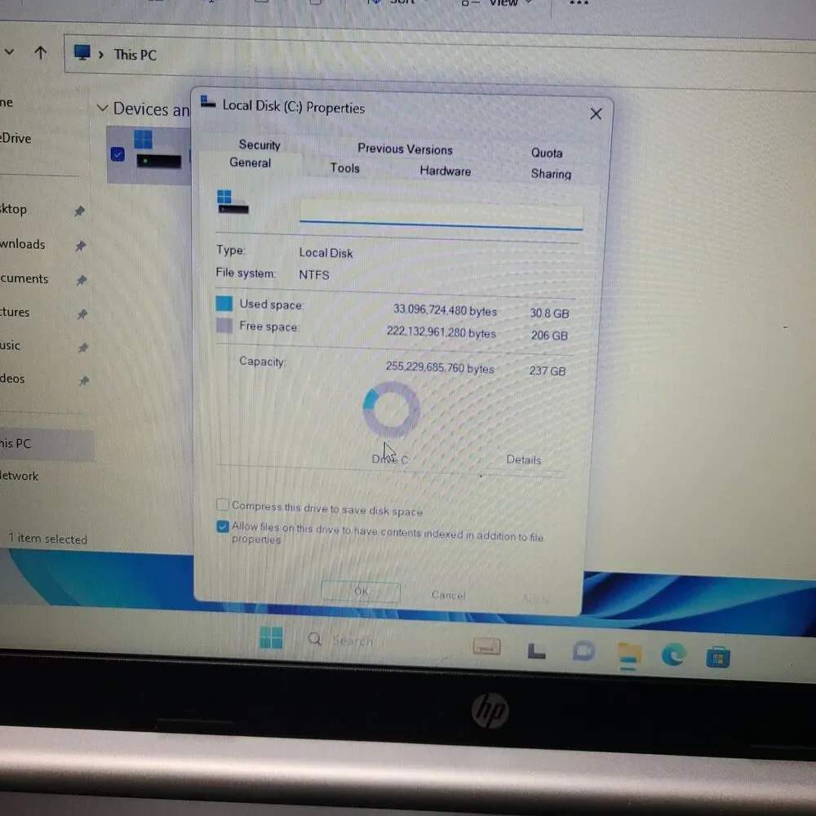The width and height of the screenshot is (816, 816).
Task: Select the Quota tab
Action: [x=547, y=153]
